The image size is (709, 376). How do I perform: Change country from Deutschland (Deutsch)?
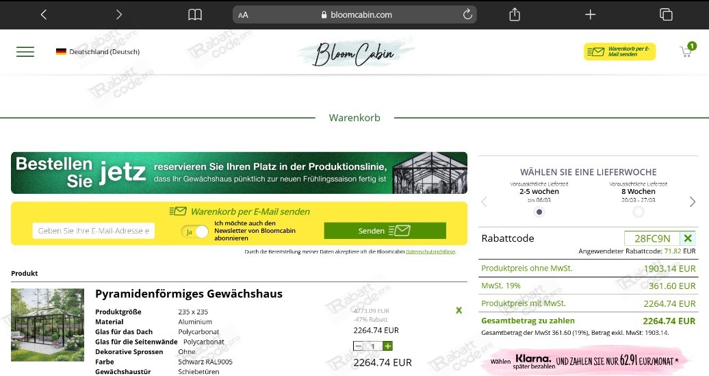pos(98,51)
